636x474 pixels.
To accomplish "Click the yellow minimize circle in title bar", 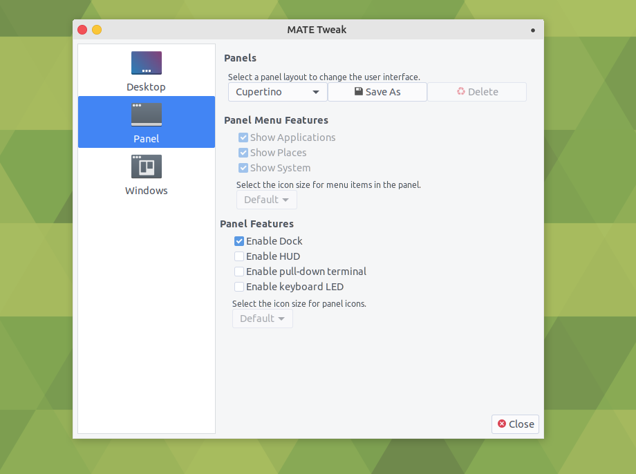I will click(97, 30).
